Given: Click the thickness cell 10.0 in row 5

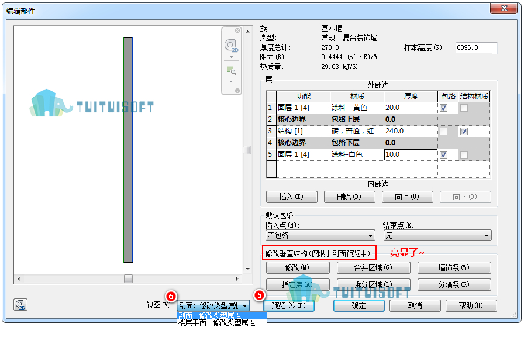Looking at the screenshot, I should point(411,154).
